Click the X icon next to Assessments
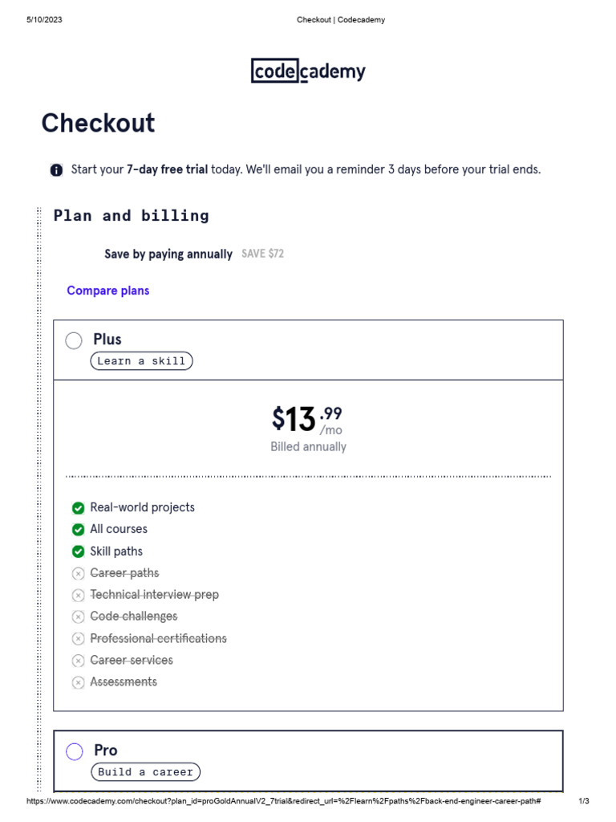 click(78, 682)
